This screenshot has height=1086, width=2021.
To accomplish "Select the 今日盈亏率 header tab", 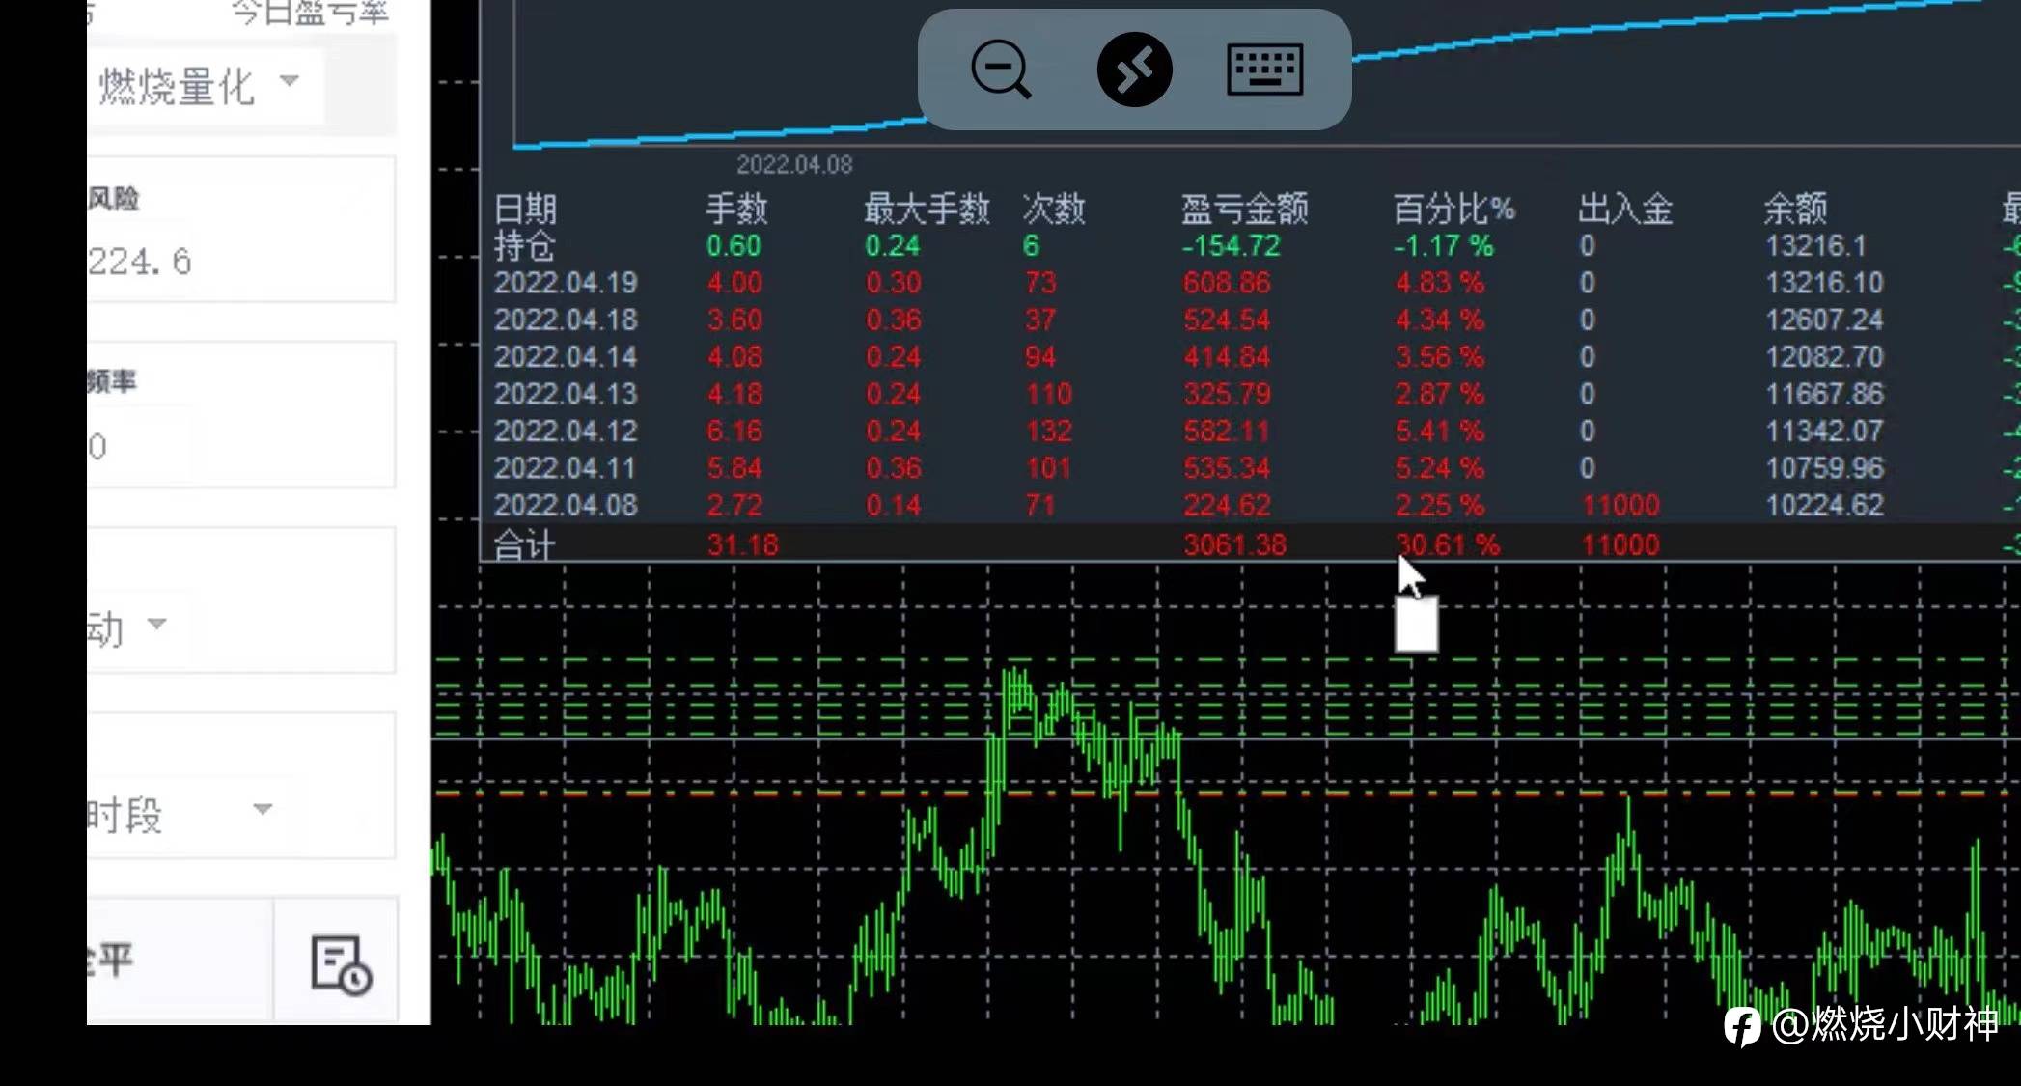I will (309, 14).
